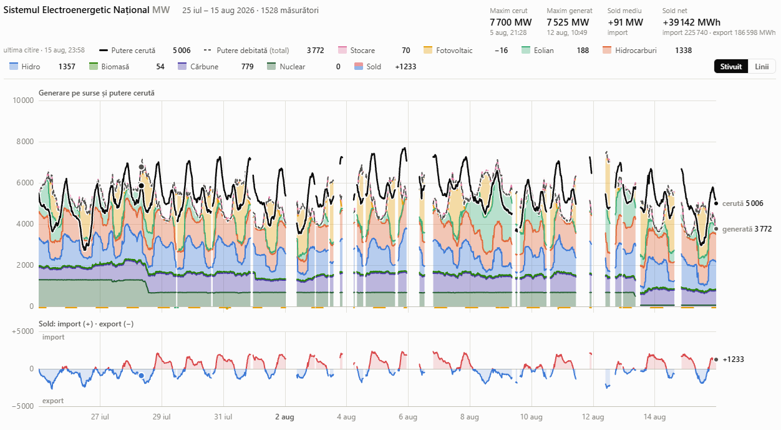This screenshot has height=430, width=781.
Task: Toggle the Nuclear series in the legend
Action: tap(304, 66)
